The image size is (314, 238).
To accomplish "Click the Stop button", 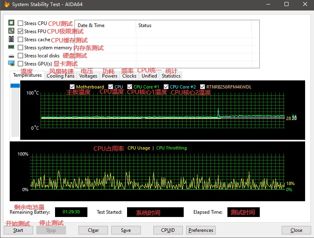I will pos(51,230).
